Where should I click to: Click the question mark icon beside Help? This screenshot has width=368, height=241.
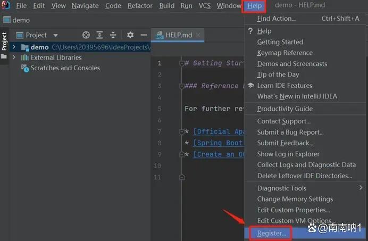250,31
